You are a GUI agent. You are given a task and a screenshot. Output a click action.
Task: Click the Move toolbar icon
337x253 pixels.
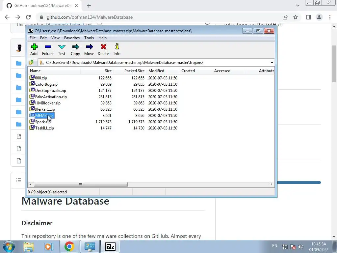pos(89,50)
